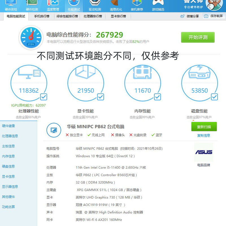226x226 pixels.
Task: Click the 32 GB DDR4 3200MHz memory value
Action: [95, 182]
